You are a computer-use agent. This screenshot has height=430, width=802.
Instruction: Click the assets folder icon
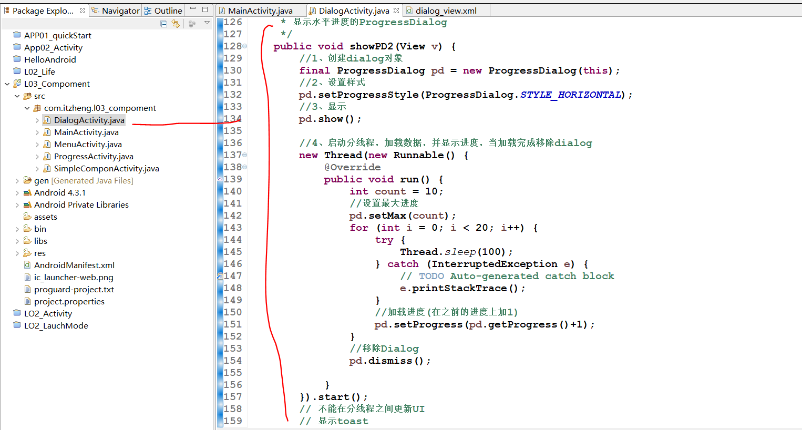click(x=27, y=217)
